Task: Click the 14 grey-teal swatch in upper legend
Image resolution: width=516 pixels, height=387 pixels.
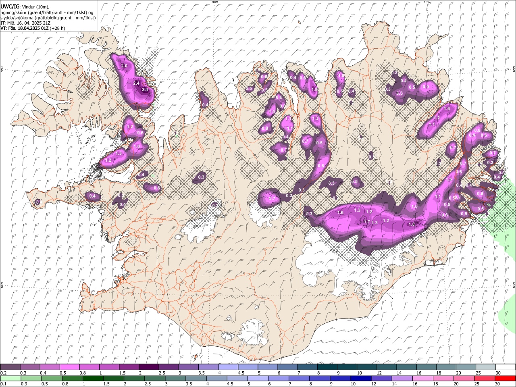Action: coord(406,367)
